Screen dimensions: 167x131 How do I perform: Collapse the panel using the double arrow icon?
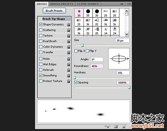pos(122,4)
